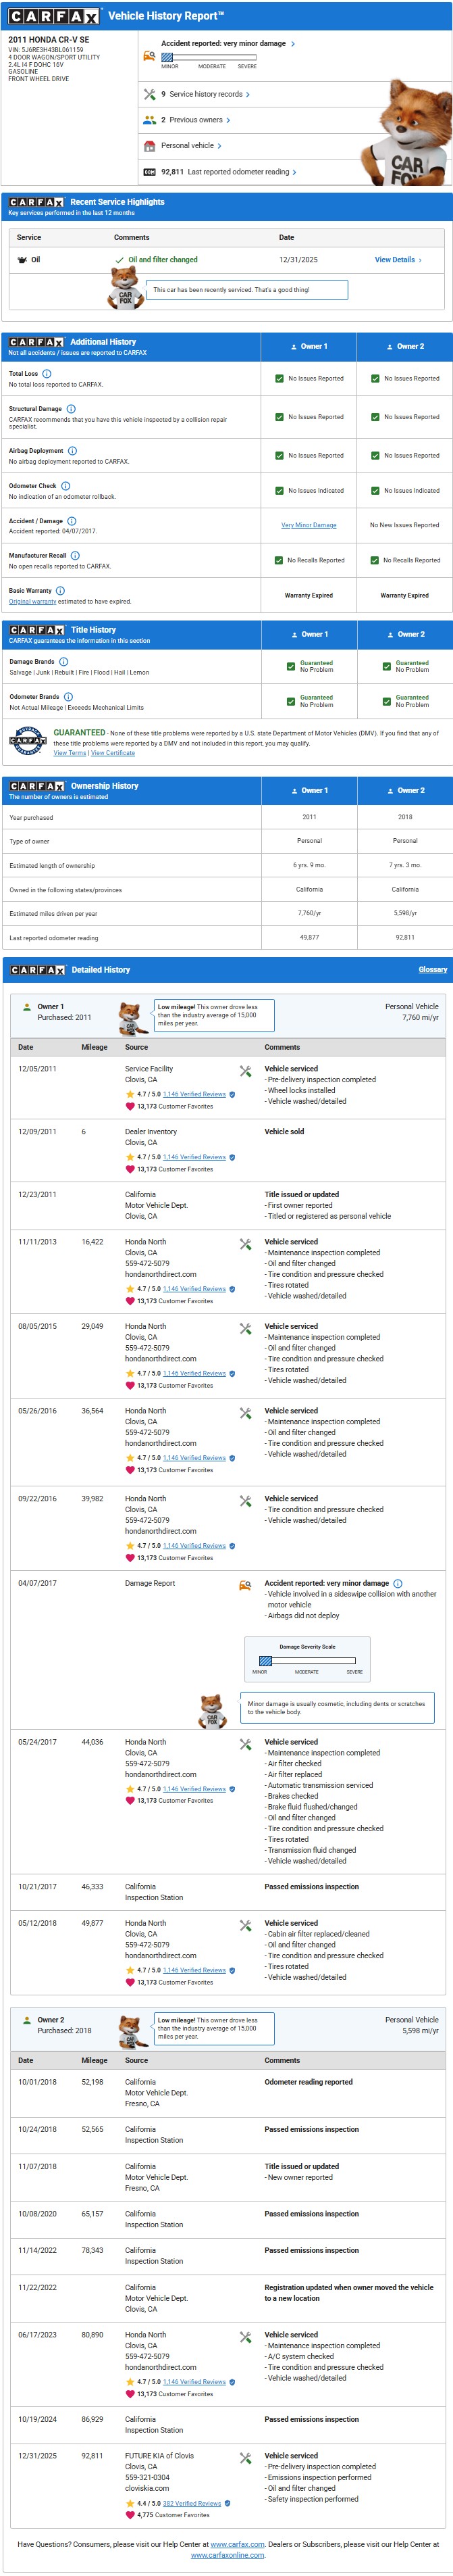Click Owner 2 Airbag Deployment green checkmark

[x=375, y=455]
